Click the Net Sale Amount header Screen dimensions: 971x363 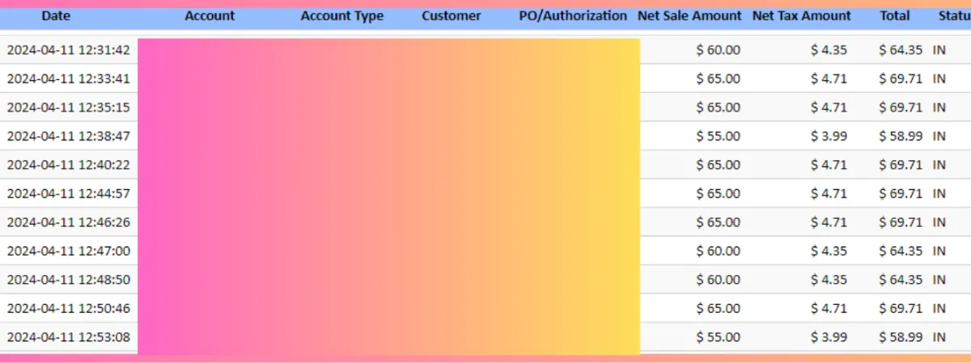(689, 15)
